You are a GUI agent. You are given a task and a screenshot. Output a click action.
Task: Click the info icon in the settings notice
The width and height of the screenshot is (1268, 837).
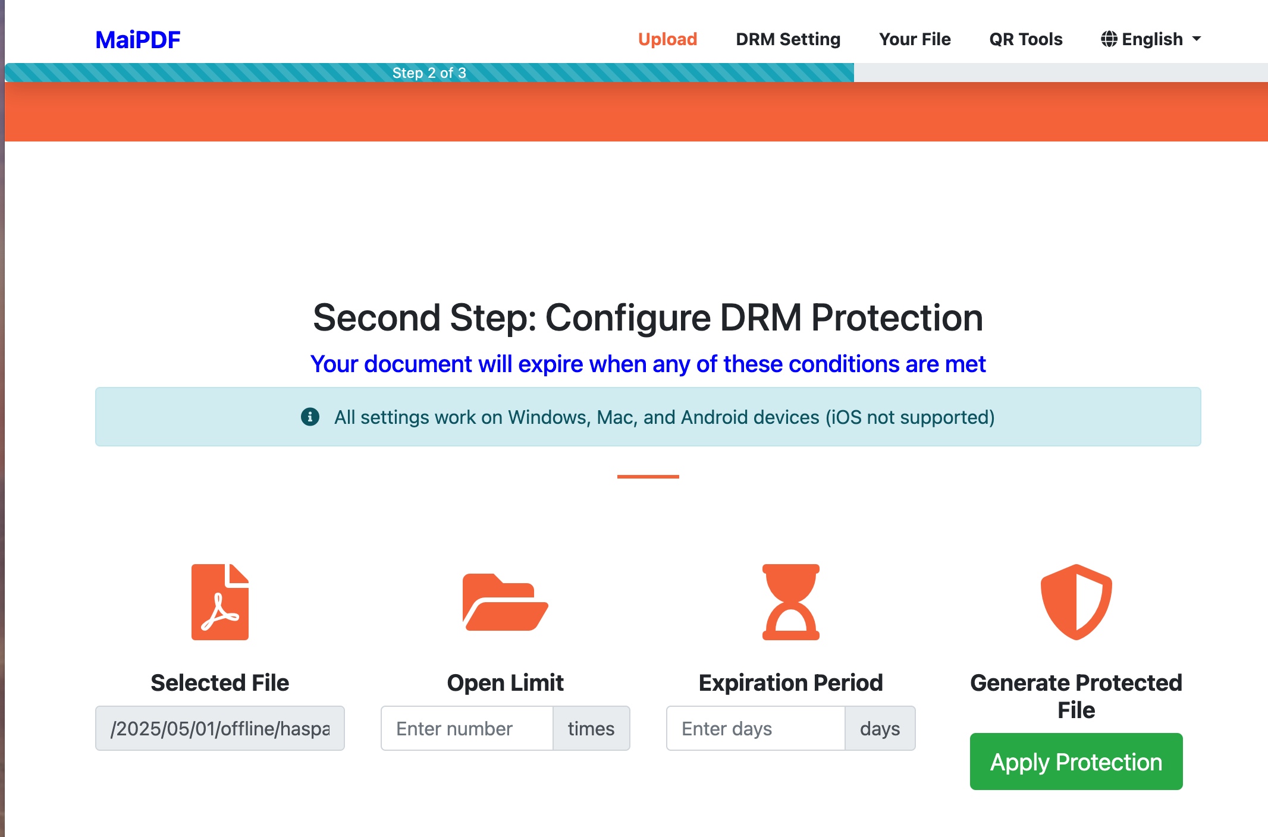[x=310, y=417]
